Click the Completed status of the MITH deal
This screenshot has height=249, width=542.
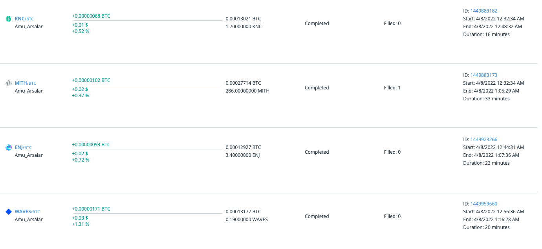[317, 88]
